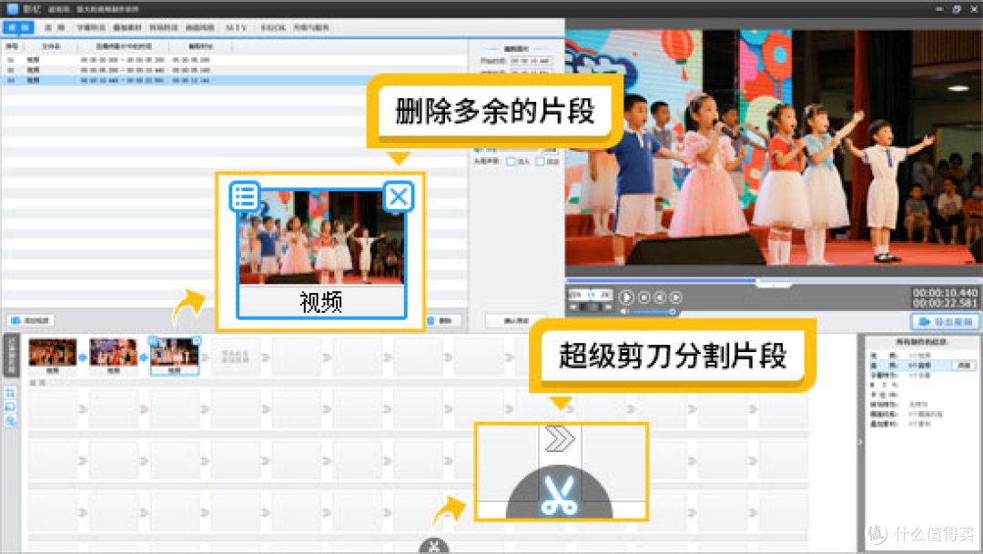This screenshot has height=554, width=983.
Task: Click the empty slot reading double-click to add video
Action: coord(235,356)
